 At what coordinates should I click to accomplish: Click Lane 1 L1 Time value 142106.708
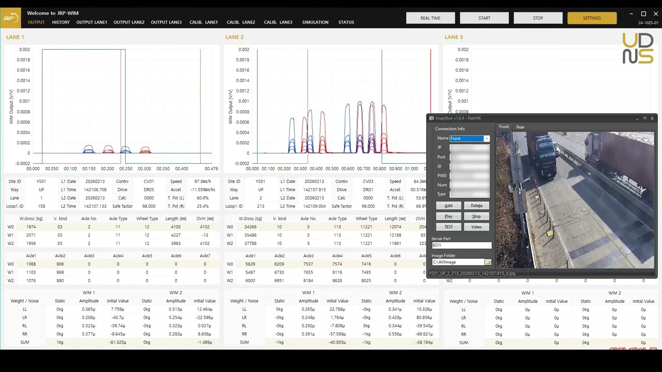pyautogui.click(x=95, y=190)
